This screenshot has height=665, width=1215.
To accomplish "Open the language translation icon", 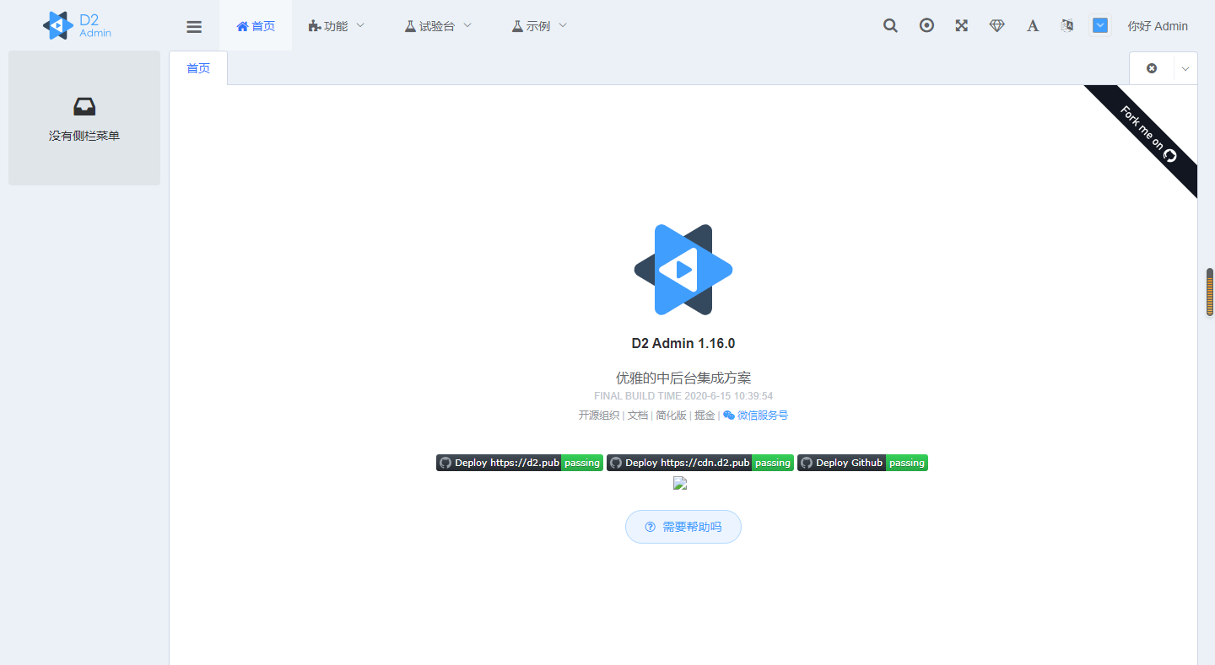I will [x=1067, y=25].
